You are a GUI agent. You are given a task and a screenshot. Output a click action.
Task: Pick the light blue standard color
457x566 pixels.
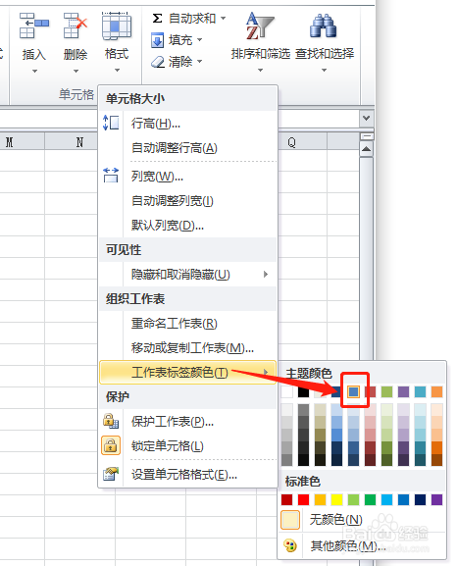pyautogui.click(x=386, y=500)
